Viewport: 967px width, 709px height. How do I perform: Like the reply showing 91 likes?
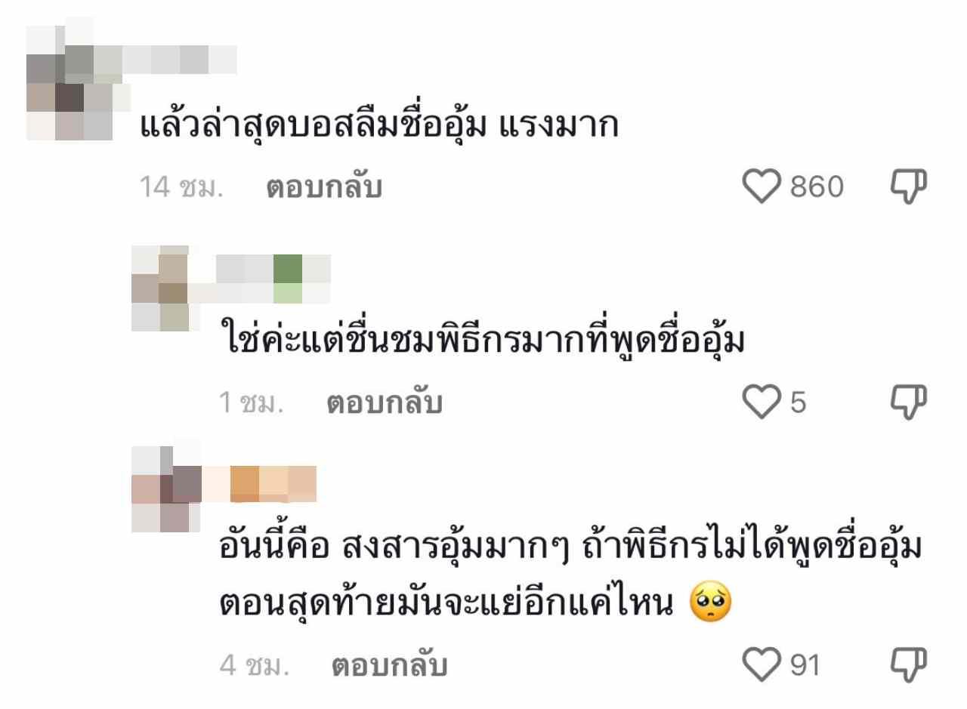(x=761, y=665)
